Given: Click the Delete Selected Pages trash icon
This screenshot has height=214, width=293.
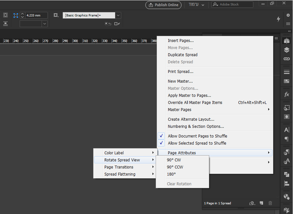Looking at the screenshot, I should 270,203.
